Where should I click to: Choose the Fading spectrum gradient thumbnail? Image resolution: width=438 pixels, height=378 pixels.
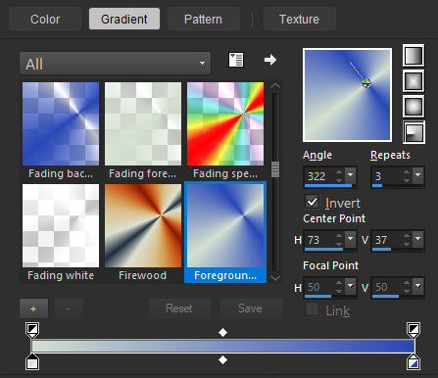point(225,124)
